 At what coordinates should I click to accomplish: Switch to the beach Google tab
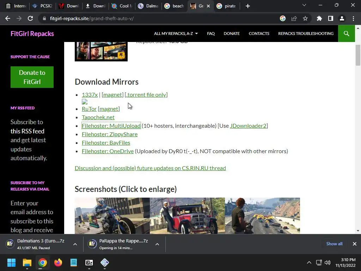[x=174, y=6]
